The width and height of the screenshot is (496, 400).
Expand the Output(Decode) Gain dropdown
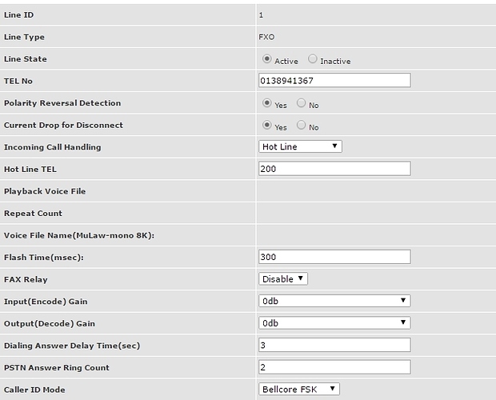(x=334, y=323)
